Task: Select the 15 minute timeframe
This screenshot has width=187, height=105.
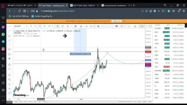Action: (31, 26)
